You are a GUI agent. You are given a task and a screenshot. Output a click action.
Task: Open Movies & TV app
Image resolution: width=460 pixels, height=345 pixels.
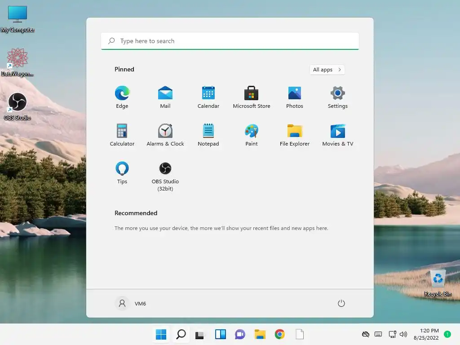coord(338,135)
